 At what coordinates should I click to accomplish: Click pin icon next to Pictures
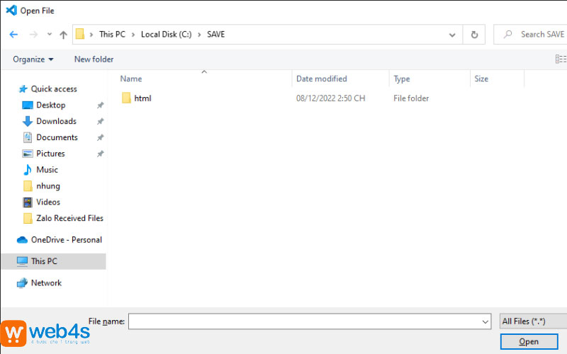pos(100,154)
